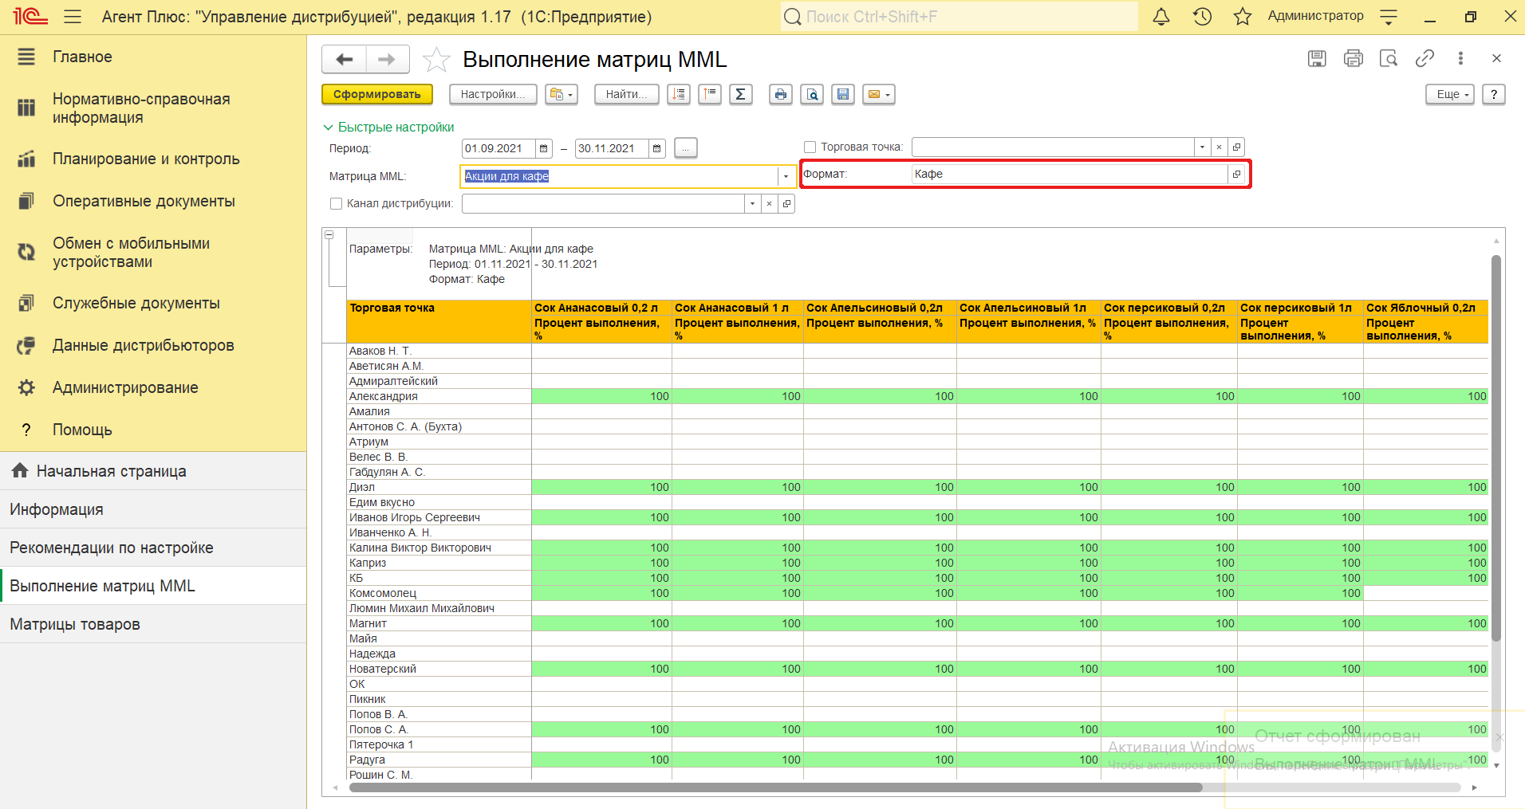This screenshot has width=1525, height=809.
Task: Open notifications bell
Action: tap(1161, 17)
